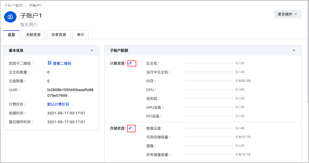Go back to 子账户管理 breadcrumb
The width and height of the screenshot is (309, 163).
tap(13, 5)
